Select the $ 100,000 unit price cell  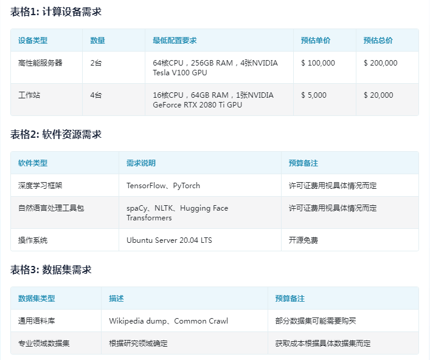point(325,67)
